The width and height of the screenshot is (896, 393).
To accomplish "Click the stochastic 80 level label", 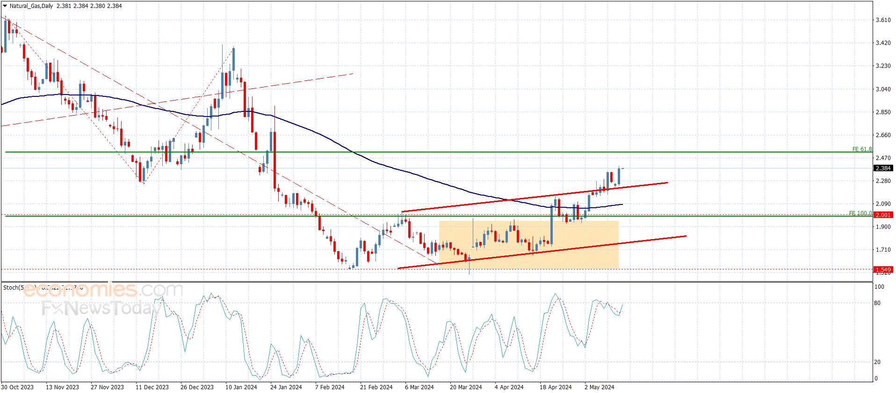I will 877,303.
